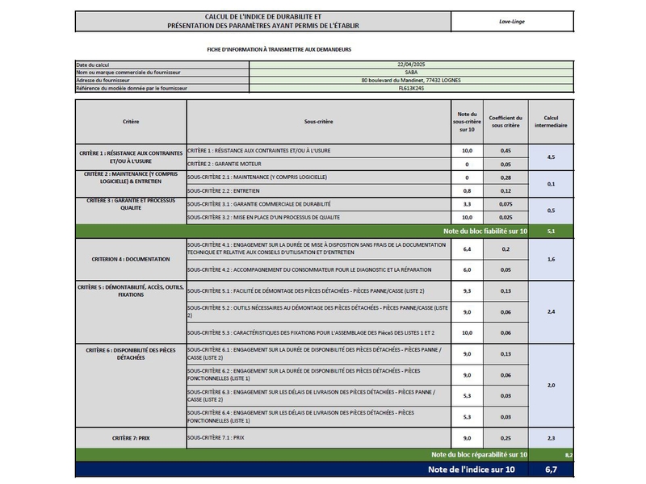Image resolution: width=646 pixels, height=484 pixels.
Task: Select the CRITERION 4 DOCUMENTATION cell
Action: [x=131, y=259]
